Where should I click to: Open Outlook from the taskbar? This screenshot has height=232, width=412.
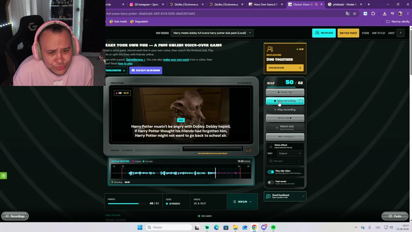245,227
